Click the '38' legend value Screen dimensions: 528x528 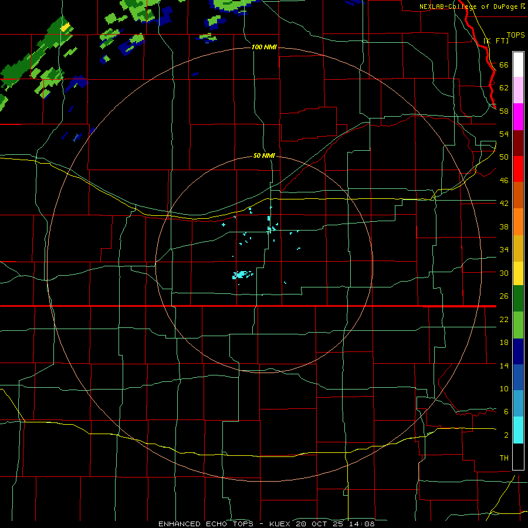click(504, 226)
